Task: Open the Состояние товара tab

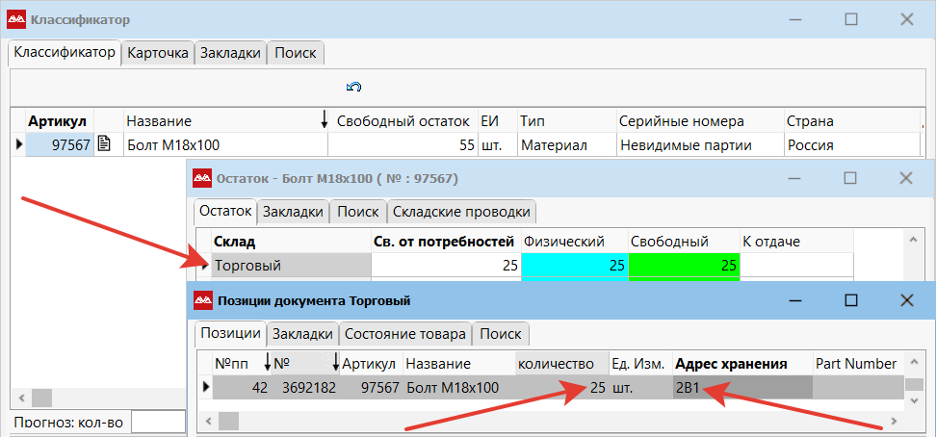Action: [405, 334]
